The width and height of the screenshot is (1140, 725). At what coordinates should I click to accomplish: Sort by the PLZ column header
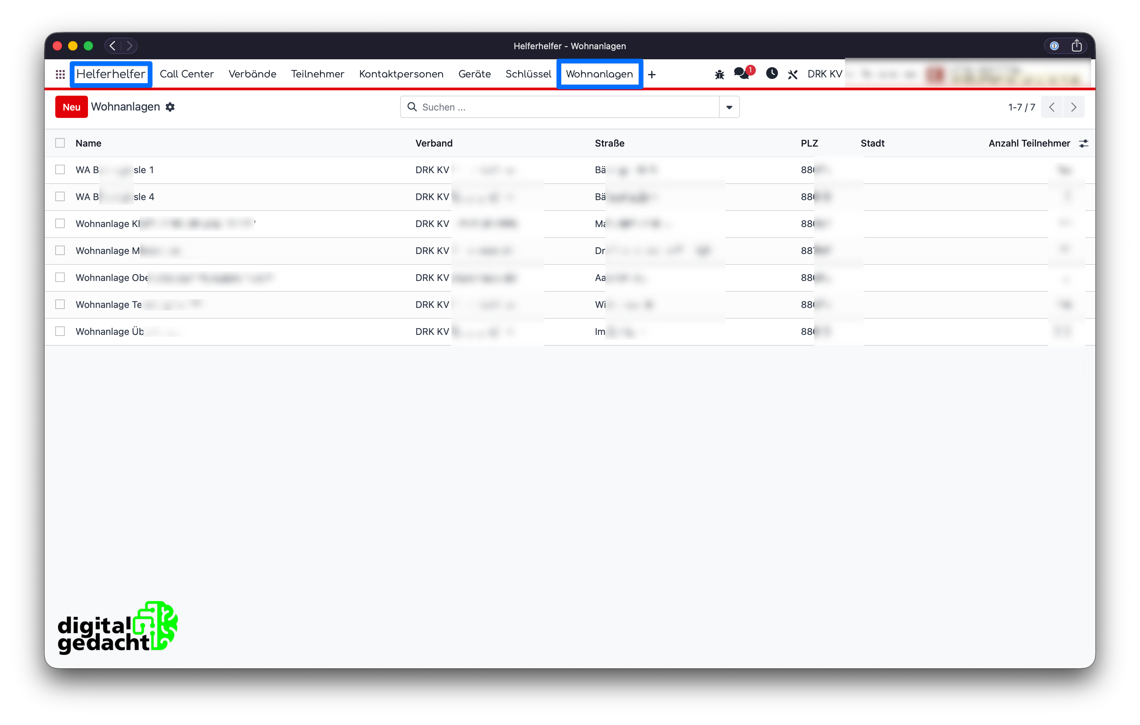810,144
